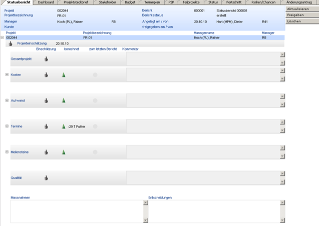Click the green calculated triangle for Termine
Screen dimensions: 319x228
[64, 126]
